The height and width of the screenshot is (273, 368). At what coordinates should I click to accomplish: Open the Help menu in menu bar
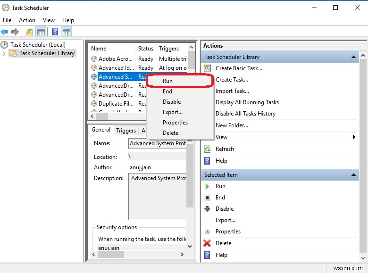(x=68, y=20)
